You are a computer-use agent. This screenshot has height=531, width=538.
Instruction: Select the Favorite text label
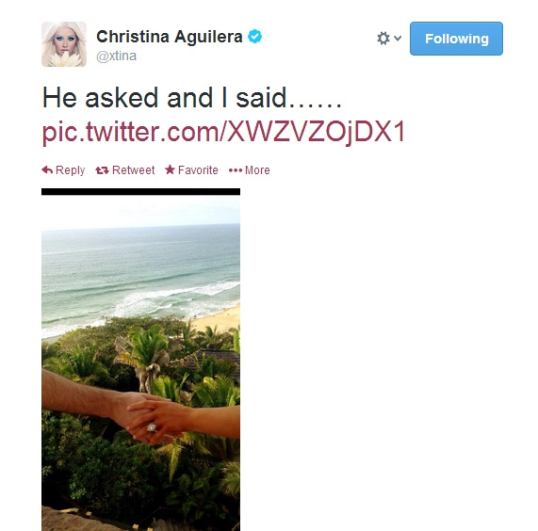click(198, 170)
